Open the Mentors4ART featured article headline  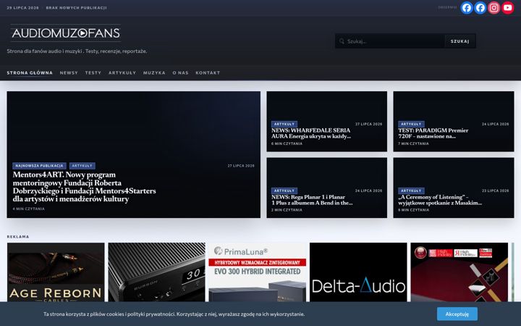click(x=85, y=187)
